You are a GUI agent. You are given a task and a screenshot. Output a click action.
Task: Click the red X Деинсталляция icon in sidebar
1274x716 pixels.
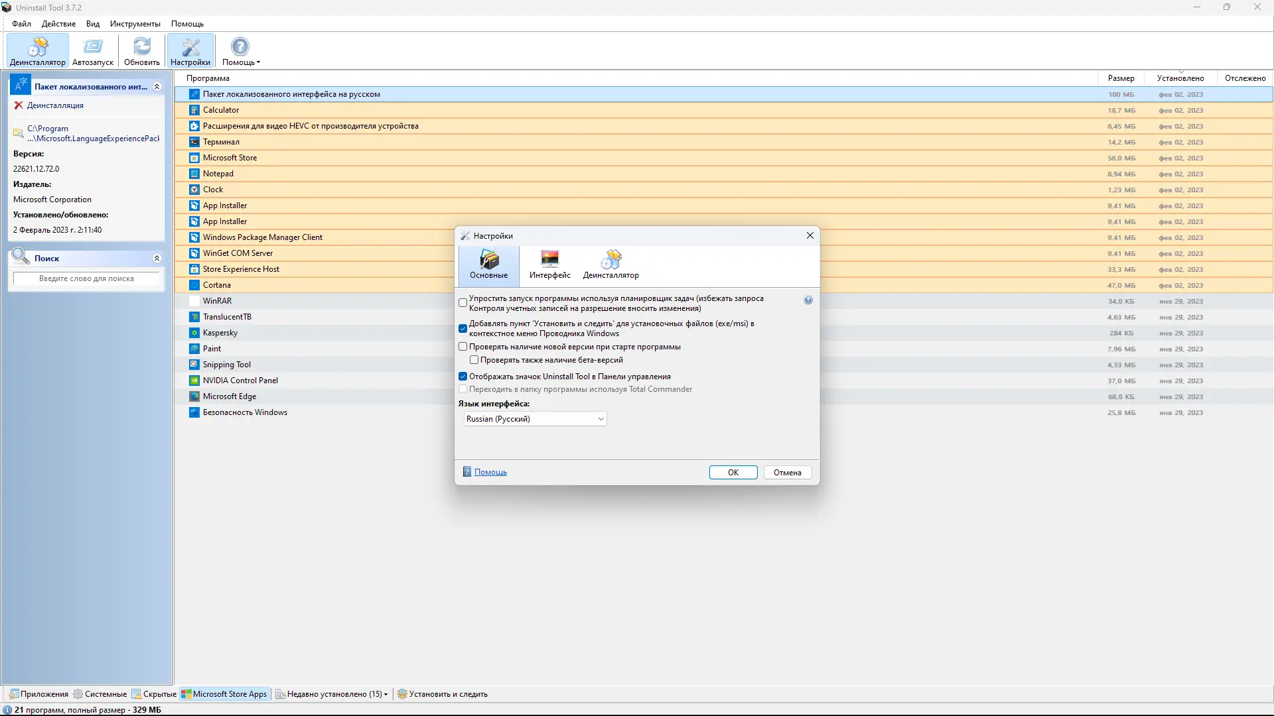[x=19, y=105]
